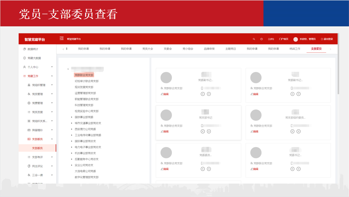Expand the 西安捷力公司党委 tree node

(72, 129)
